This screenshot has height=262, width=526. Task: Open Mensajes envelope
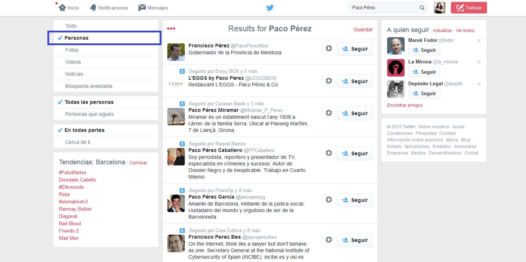tap(142, 8)
